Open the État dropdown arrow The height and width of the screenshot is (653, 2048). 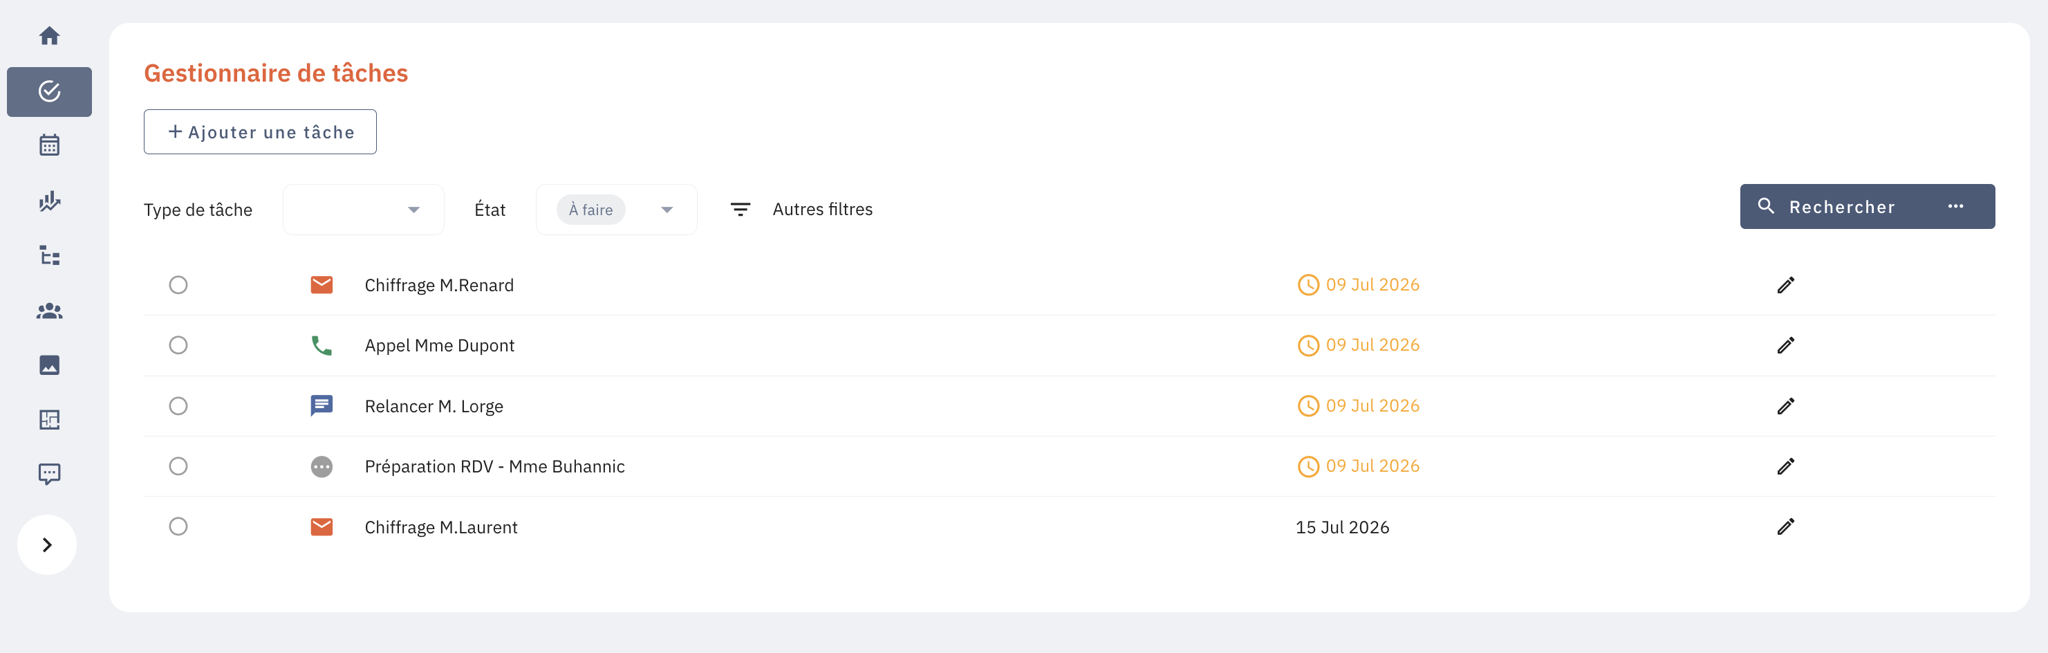click(x=667, y=210)
